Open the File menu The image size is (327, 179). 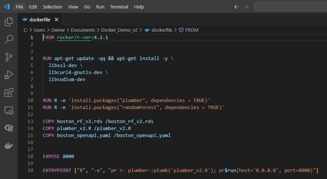click(x=20, y=7)
